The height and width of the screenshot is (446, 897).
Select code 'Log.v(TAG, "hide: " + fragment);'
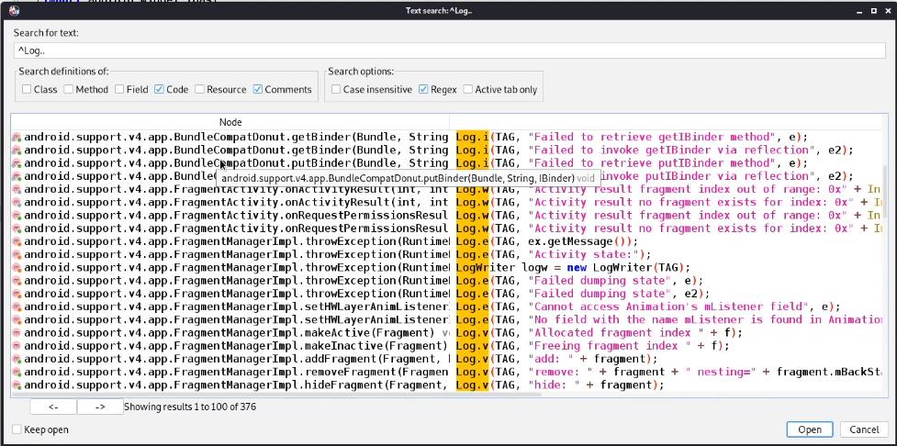pos(559,385)
